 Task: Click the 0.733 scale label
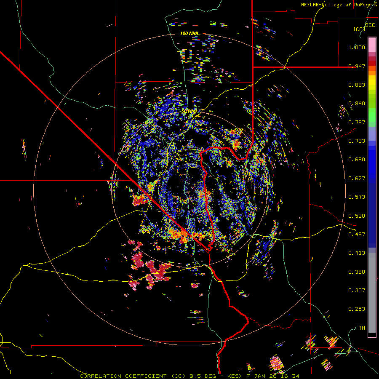pyautogui.click(x=357, y=141)
